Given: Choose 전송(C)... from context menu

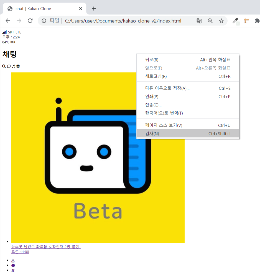Looking at the screenshot, I should pos(188,105).
